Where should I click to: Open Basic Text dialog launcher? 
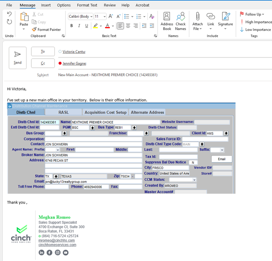155,36
